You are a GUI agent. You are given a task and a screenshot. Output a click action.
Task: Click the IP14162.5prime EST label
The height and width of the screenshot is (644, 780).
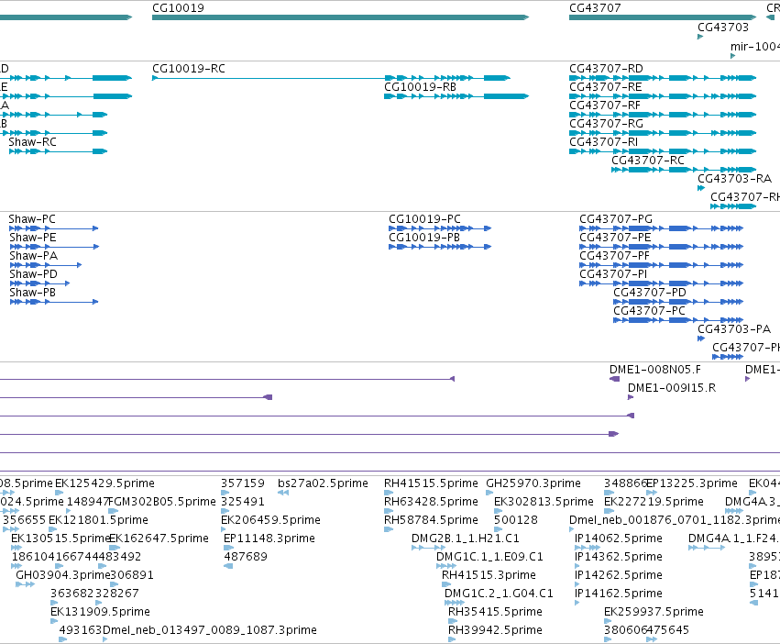pyautogui.click(x=619, y=594)
